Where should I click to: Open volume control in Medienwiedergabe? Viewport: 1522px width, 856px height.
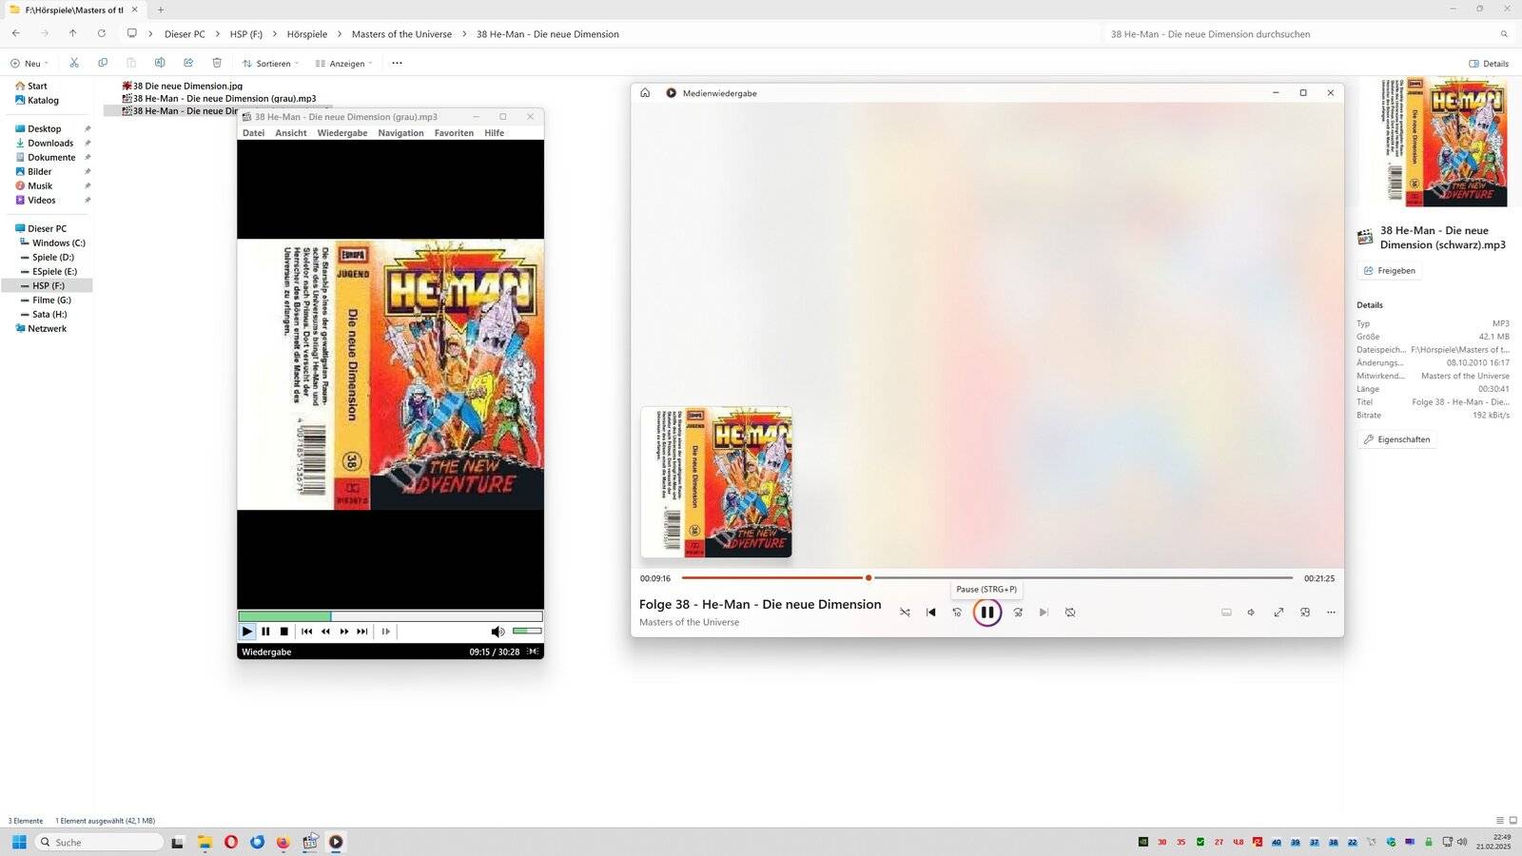point(1252,613)
